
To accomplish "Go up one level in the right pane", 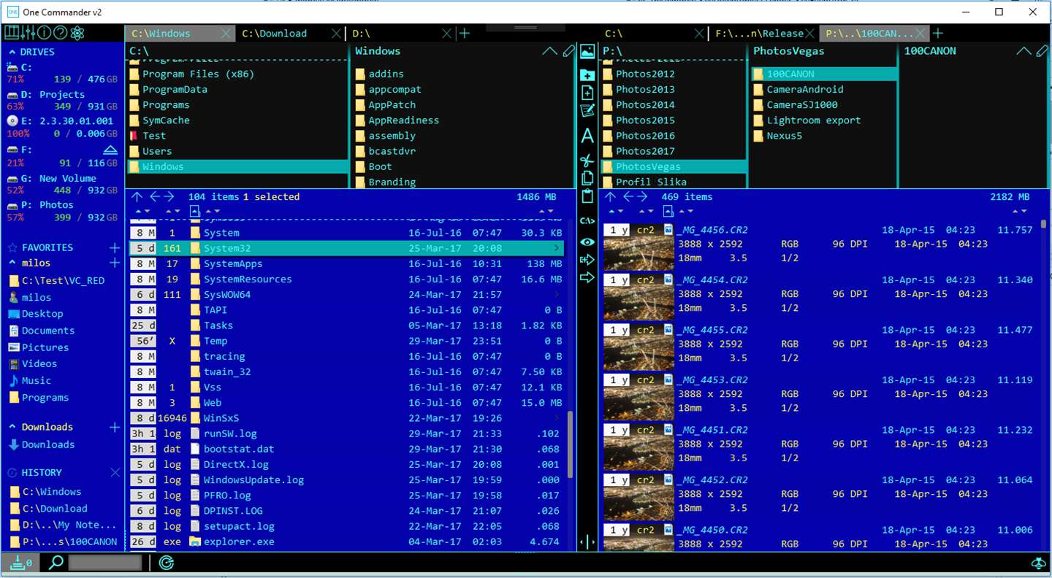I will [x=611, y=196].
